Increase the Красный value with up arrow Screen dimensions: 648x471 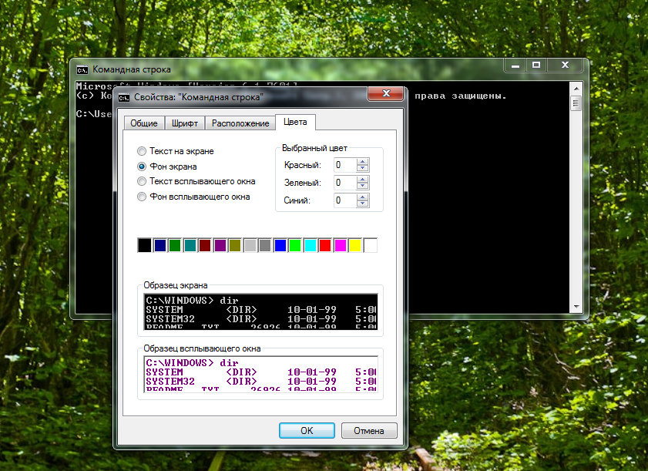pyautogui.click(x=363, y=161)
